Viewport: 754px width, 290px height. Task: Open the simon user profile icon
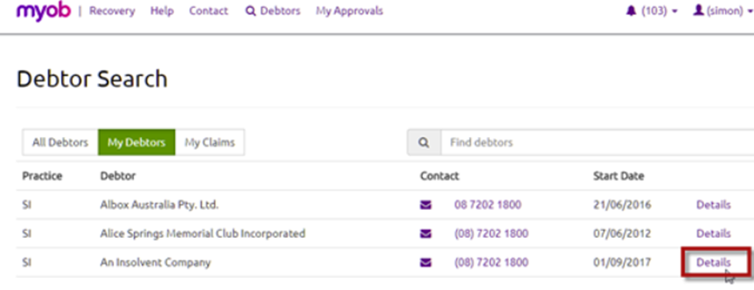[698, 10]
